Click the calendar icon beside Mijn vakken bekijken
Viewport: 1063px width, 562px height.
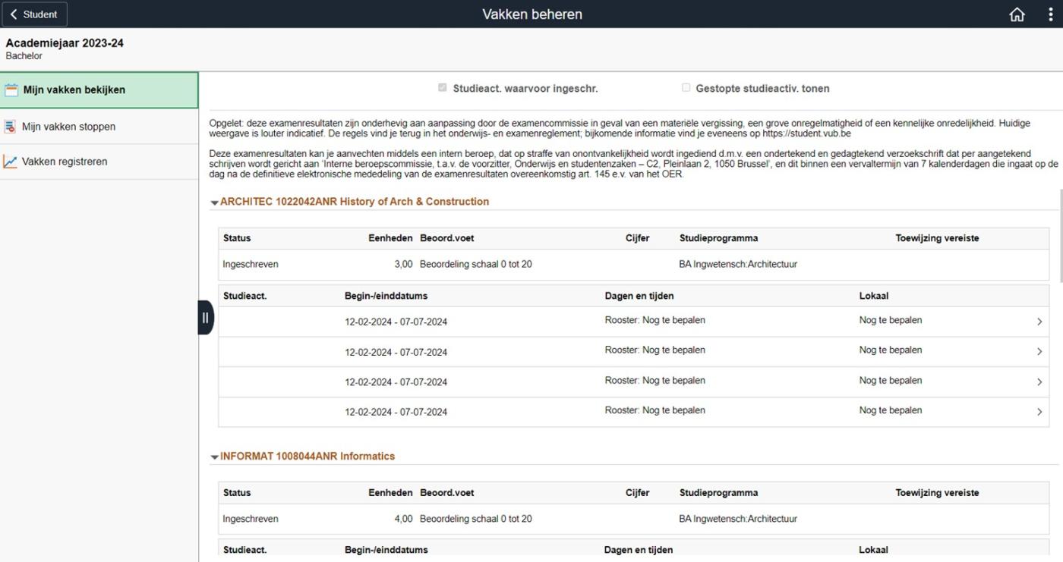pos(11,90)
